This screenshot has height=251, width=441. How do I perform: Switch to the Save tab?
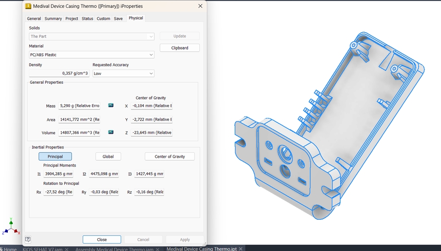(118, 18)
